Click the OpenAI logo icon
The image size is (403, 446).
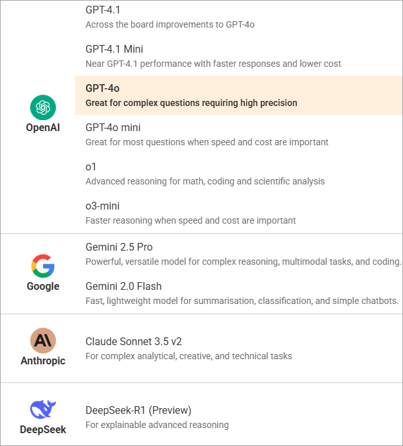pos(43,107)
